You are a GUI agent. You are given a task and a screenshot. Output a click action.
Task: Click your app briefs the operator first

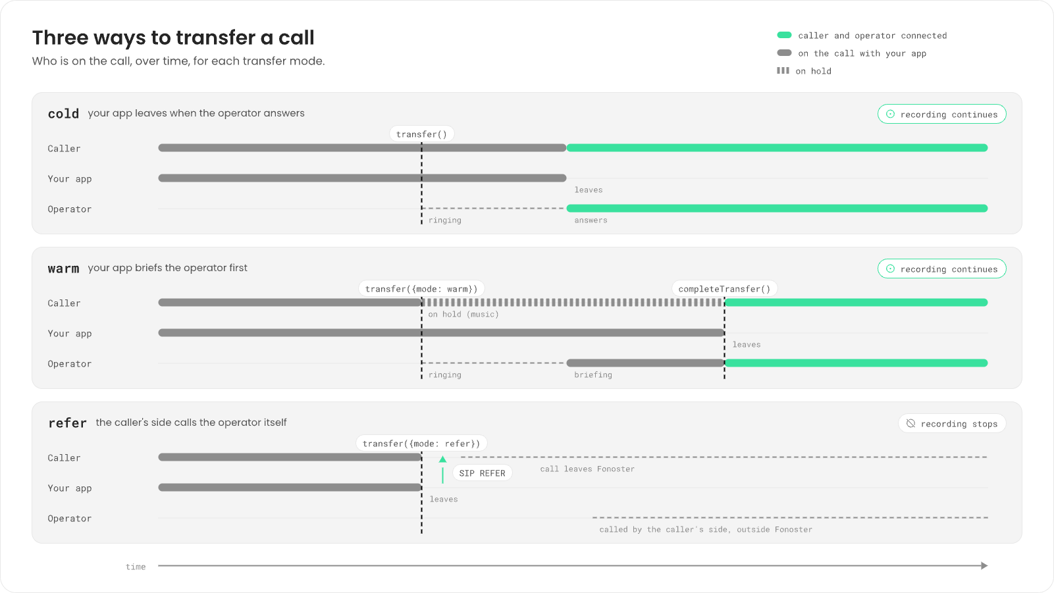168,268
